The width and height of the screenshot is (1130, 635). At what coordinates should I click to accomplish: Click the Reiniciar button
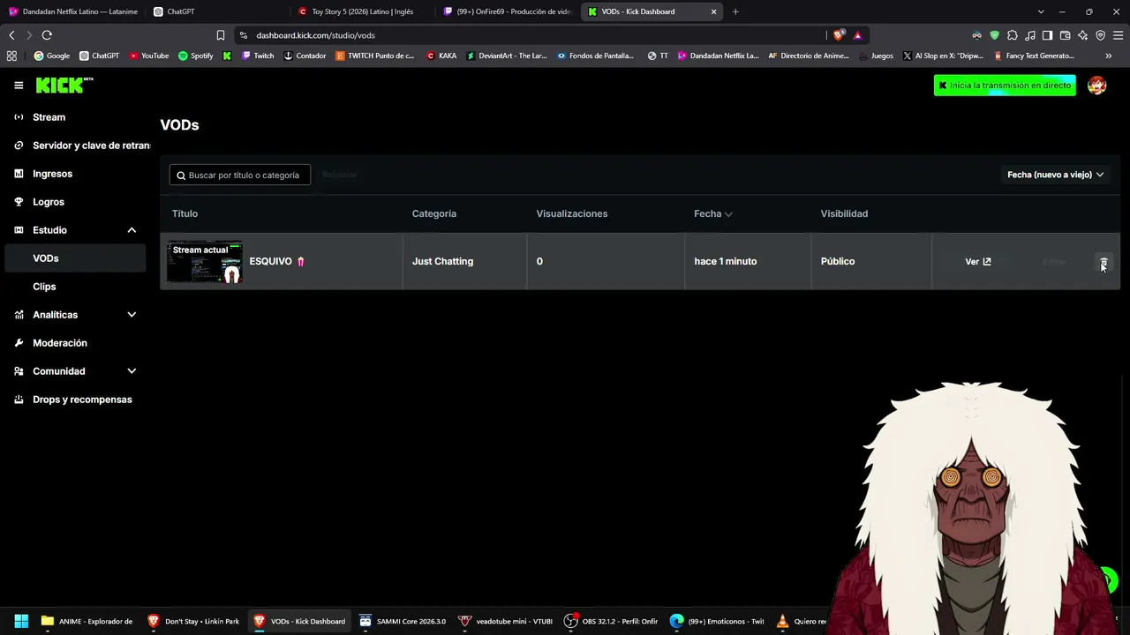click(339, 175)
